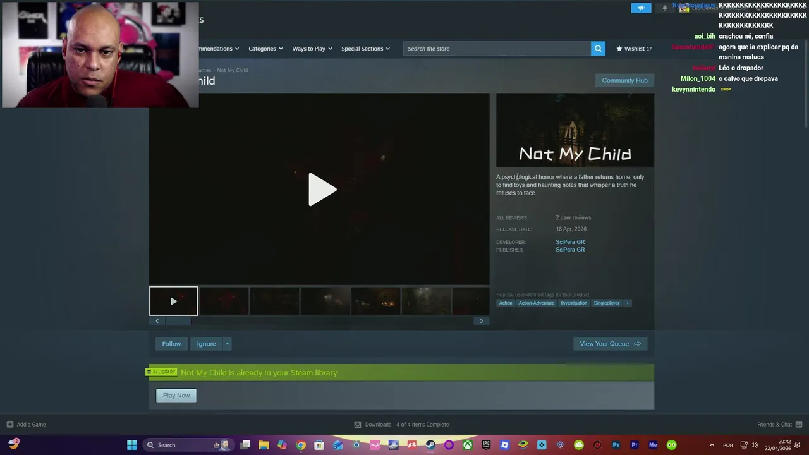This screenshot has height=455, width=809.
Task: Open SciPera GR developer link
Action: (570, 242)
